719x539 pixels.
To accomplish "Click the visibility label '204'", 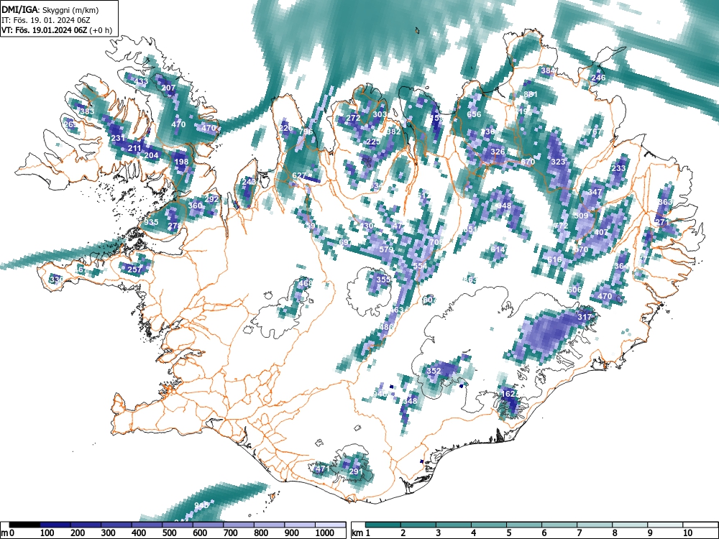I will [x=151, y=155].
